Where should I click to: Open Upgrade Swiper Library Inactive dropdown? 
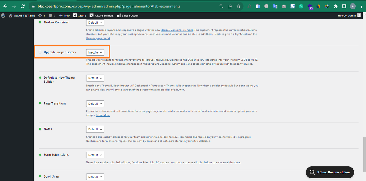point(95,52)
